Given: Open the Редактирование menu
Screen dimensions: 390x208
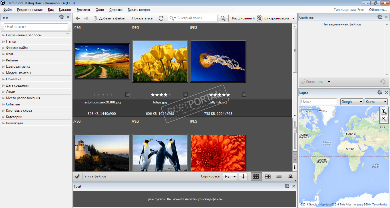Looking at the screenshot, I should [x=30, y=10].
